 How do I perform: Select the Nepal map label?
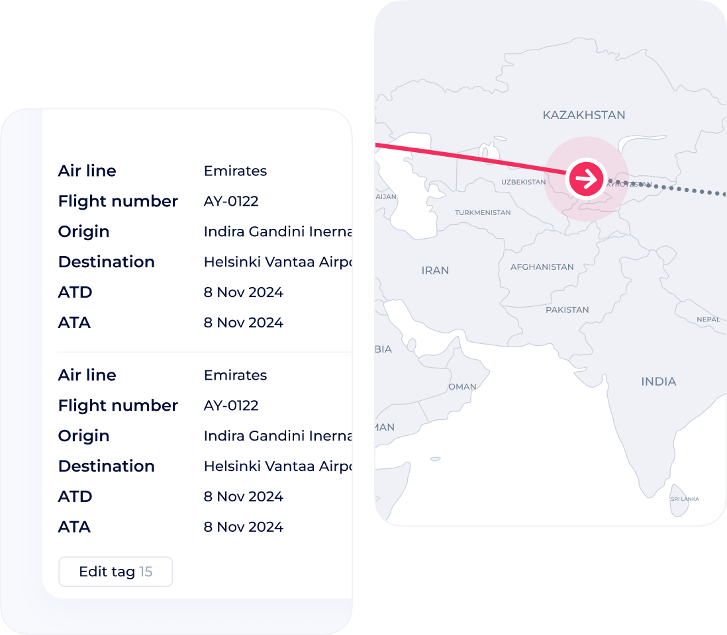coord(708,319)
